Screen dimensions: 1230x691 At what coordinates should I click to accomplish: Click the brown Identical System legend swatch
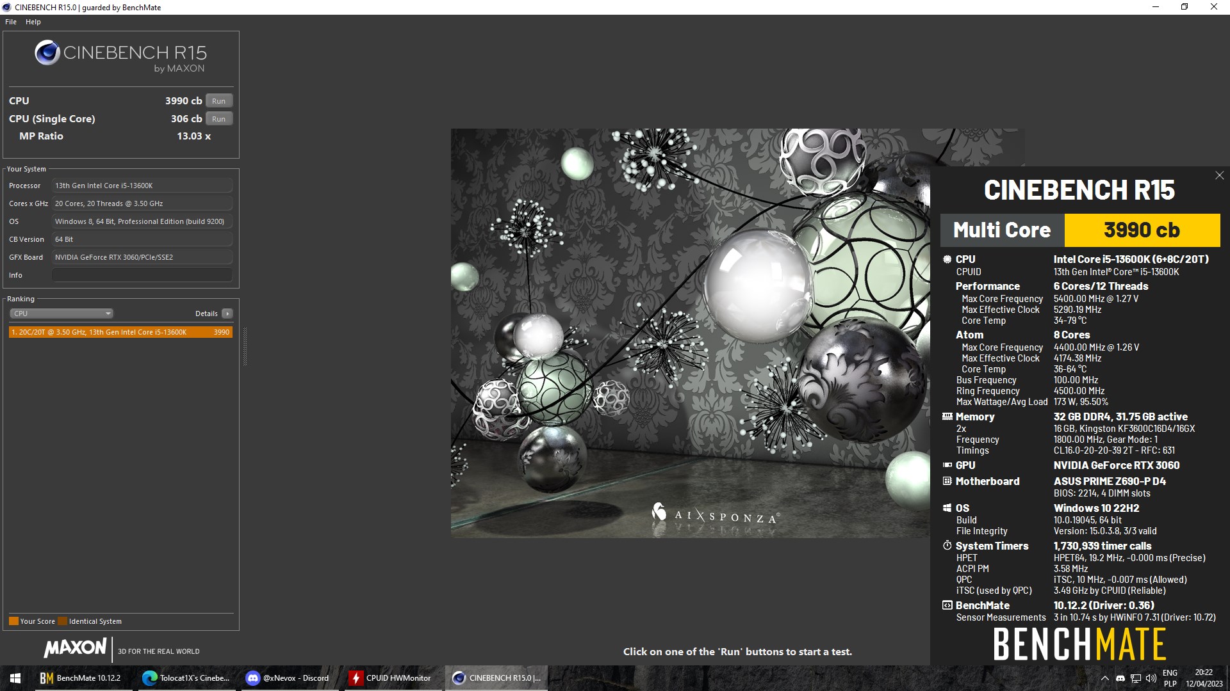pyautogui.click(x=62, y=621)
